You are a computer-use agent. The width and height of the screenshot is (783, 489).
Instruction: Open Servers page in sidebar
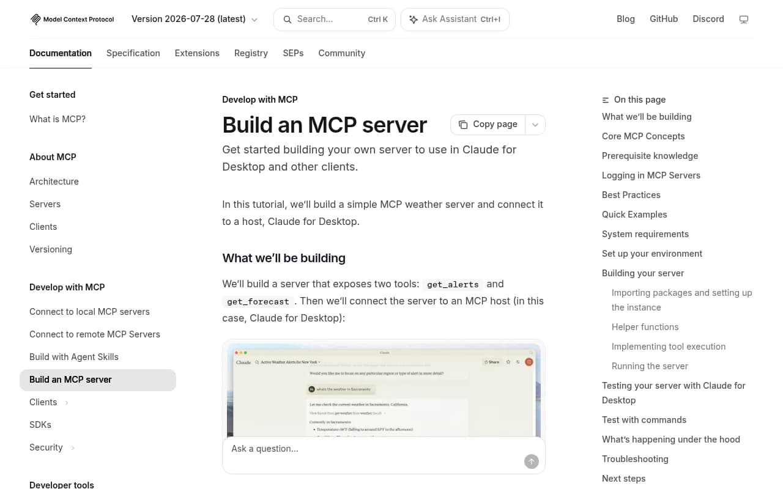click(98, 204)
